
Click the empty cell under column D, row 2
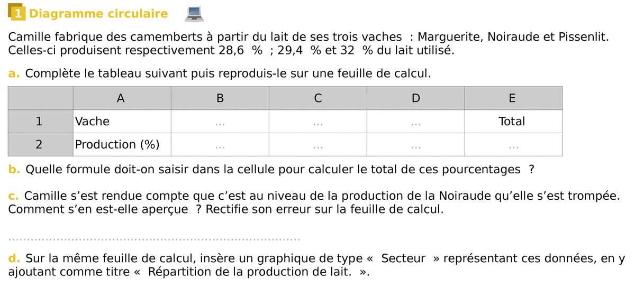point(415,145)
